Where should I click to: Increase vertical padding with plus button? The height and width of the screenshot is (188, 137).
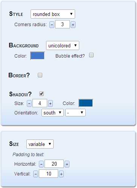pos(61,174)
